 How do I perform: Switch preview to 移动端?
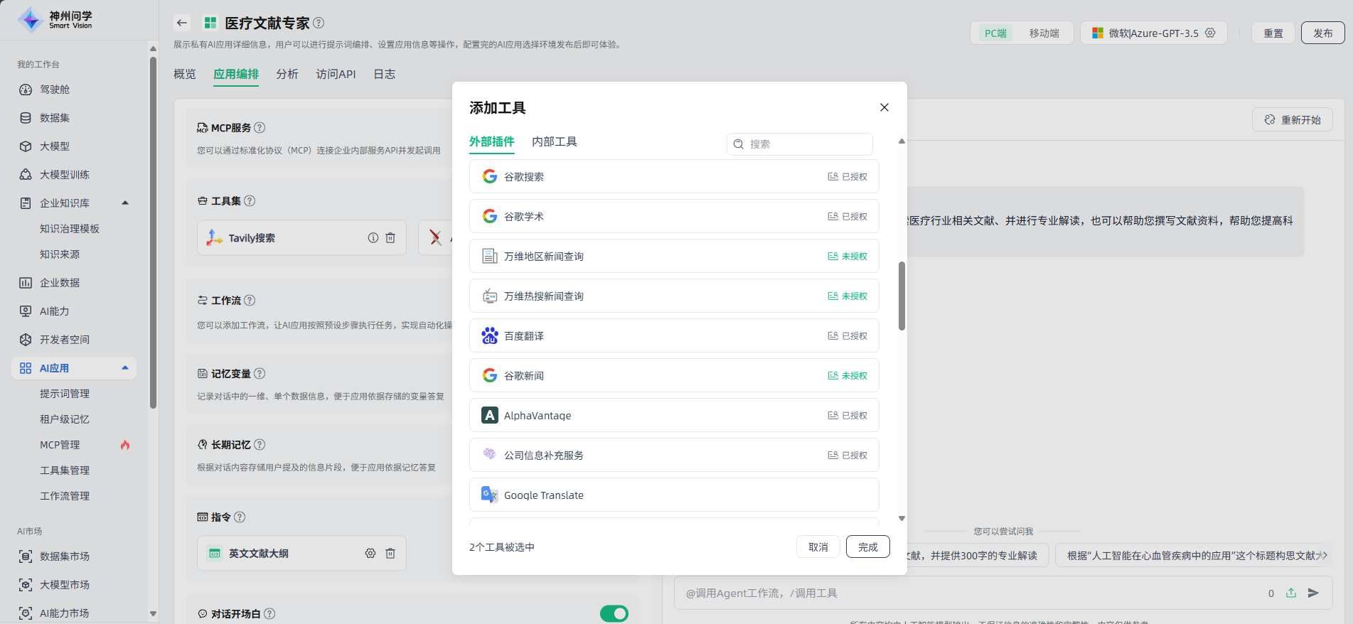point(1044,33)
